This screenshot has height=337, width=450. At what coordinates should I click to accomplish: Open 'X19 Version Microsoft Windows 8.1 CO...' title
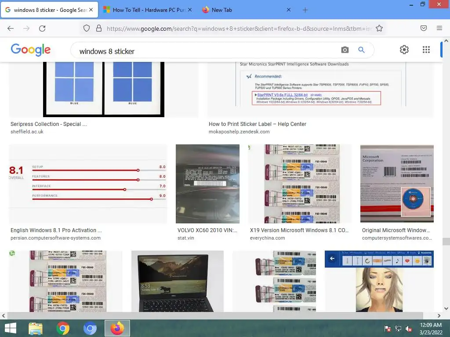pos(299,230)
